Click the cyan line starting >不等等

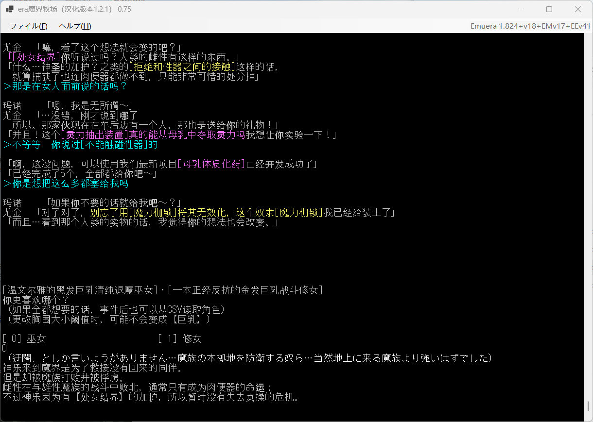tap(80, 145)
